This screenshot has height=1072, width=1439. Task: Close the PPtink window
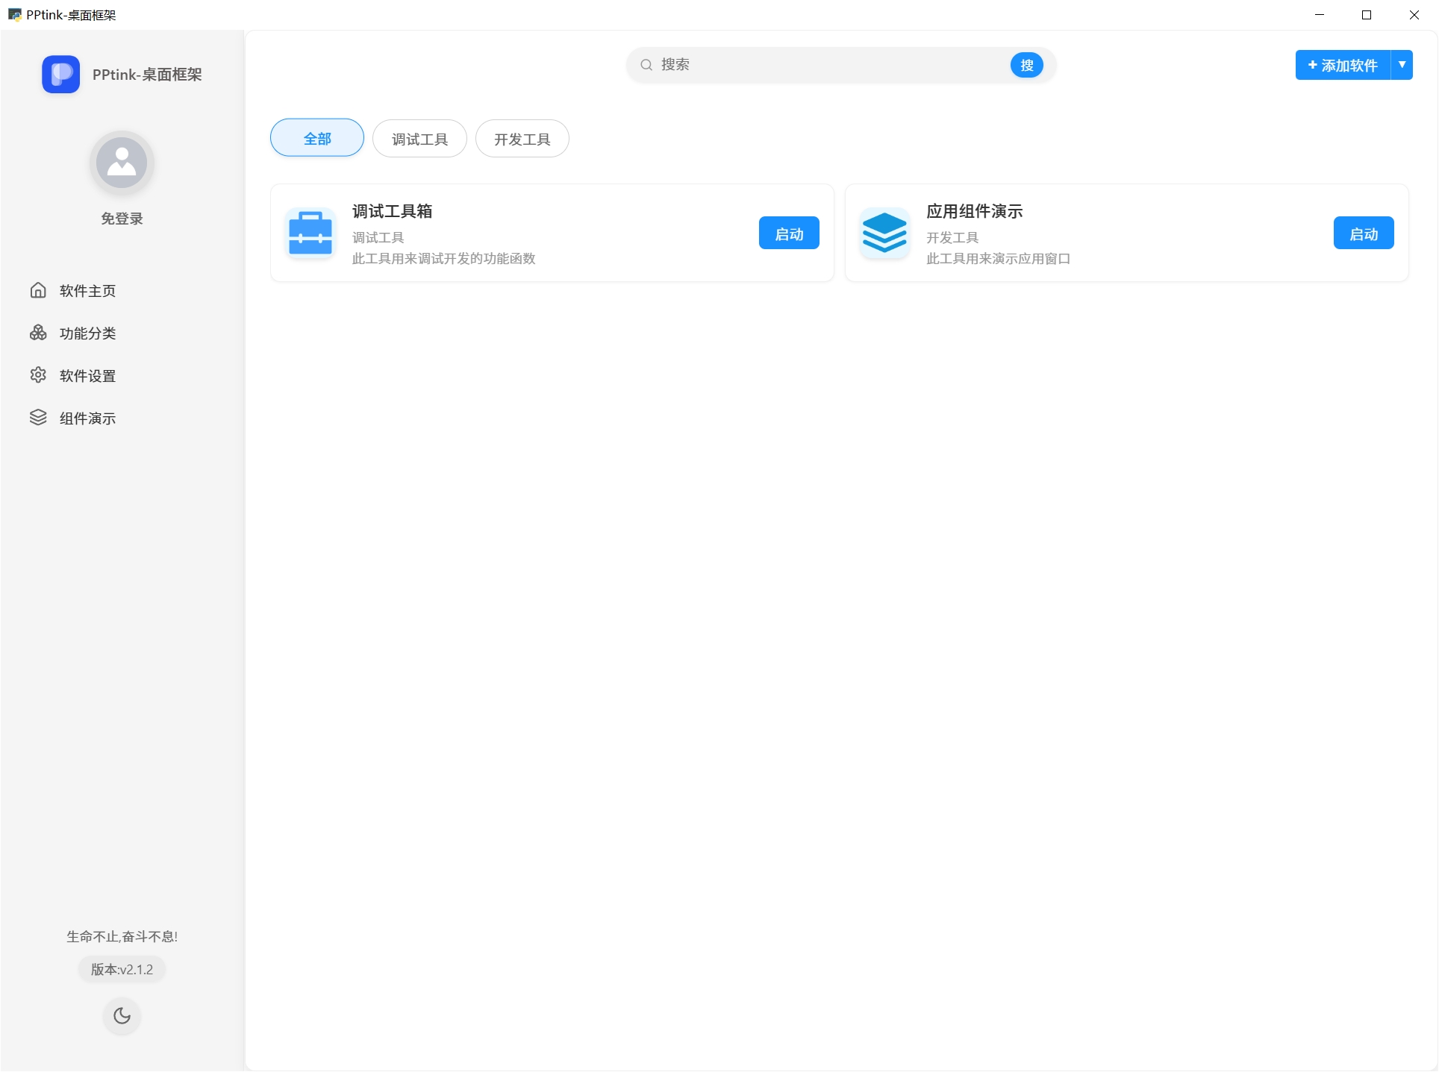coord(1414,14)
